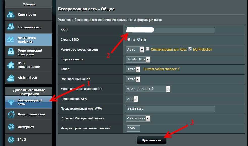Open Parental Control padlock icon
Screen dimensions: 248x146
click(11, 52)
